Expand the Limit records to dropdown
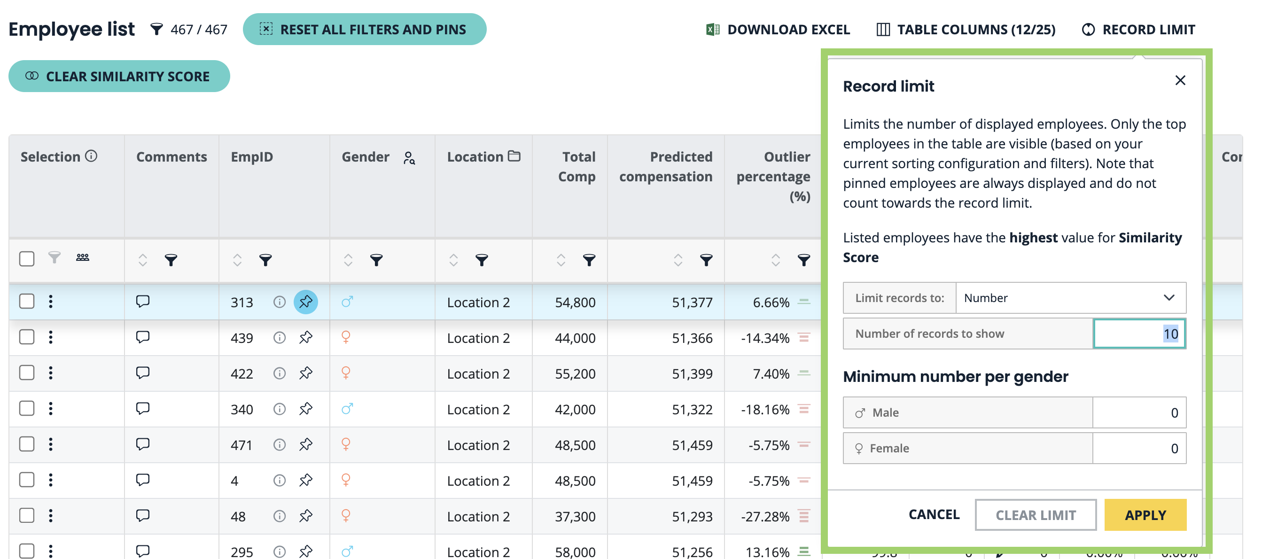Image resolution: width=1262 pixels, height=559 pixels. (1070, 298)
